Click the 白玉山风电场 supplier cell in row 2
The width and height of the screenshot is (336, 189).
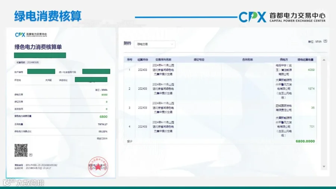tap(284, 89)
